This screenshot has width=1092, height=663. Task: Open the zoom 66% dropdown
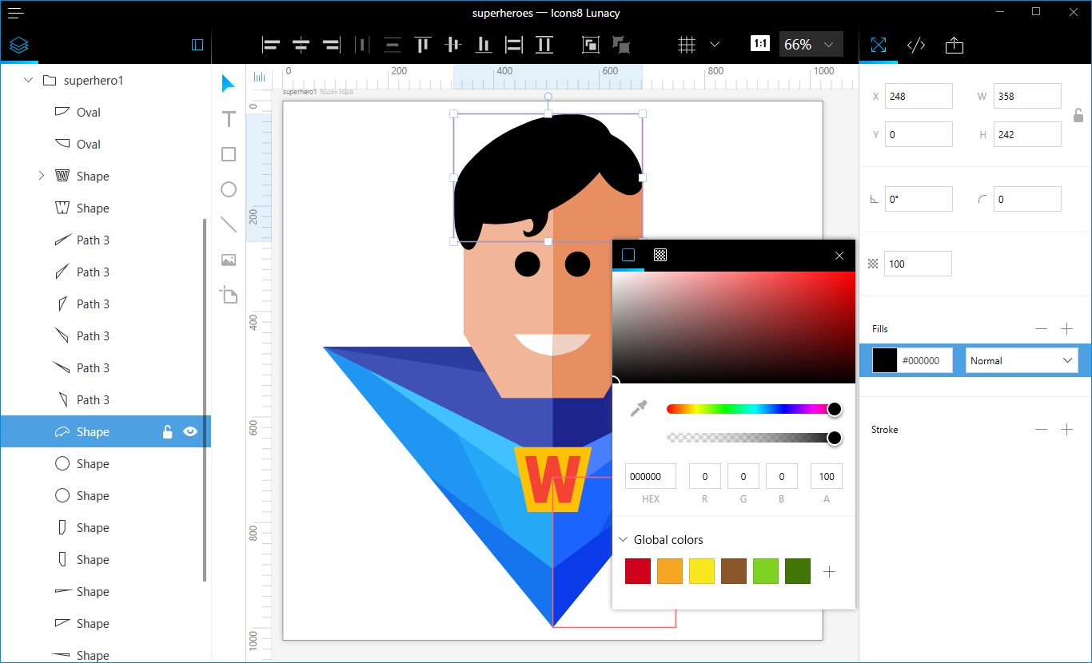point(811,46)
